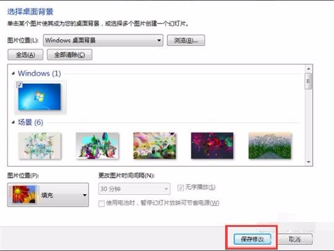Collapse the Windows (1) group
This screenshot has width=334, height=251.
[x=14, y=73]
